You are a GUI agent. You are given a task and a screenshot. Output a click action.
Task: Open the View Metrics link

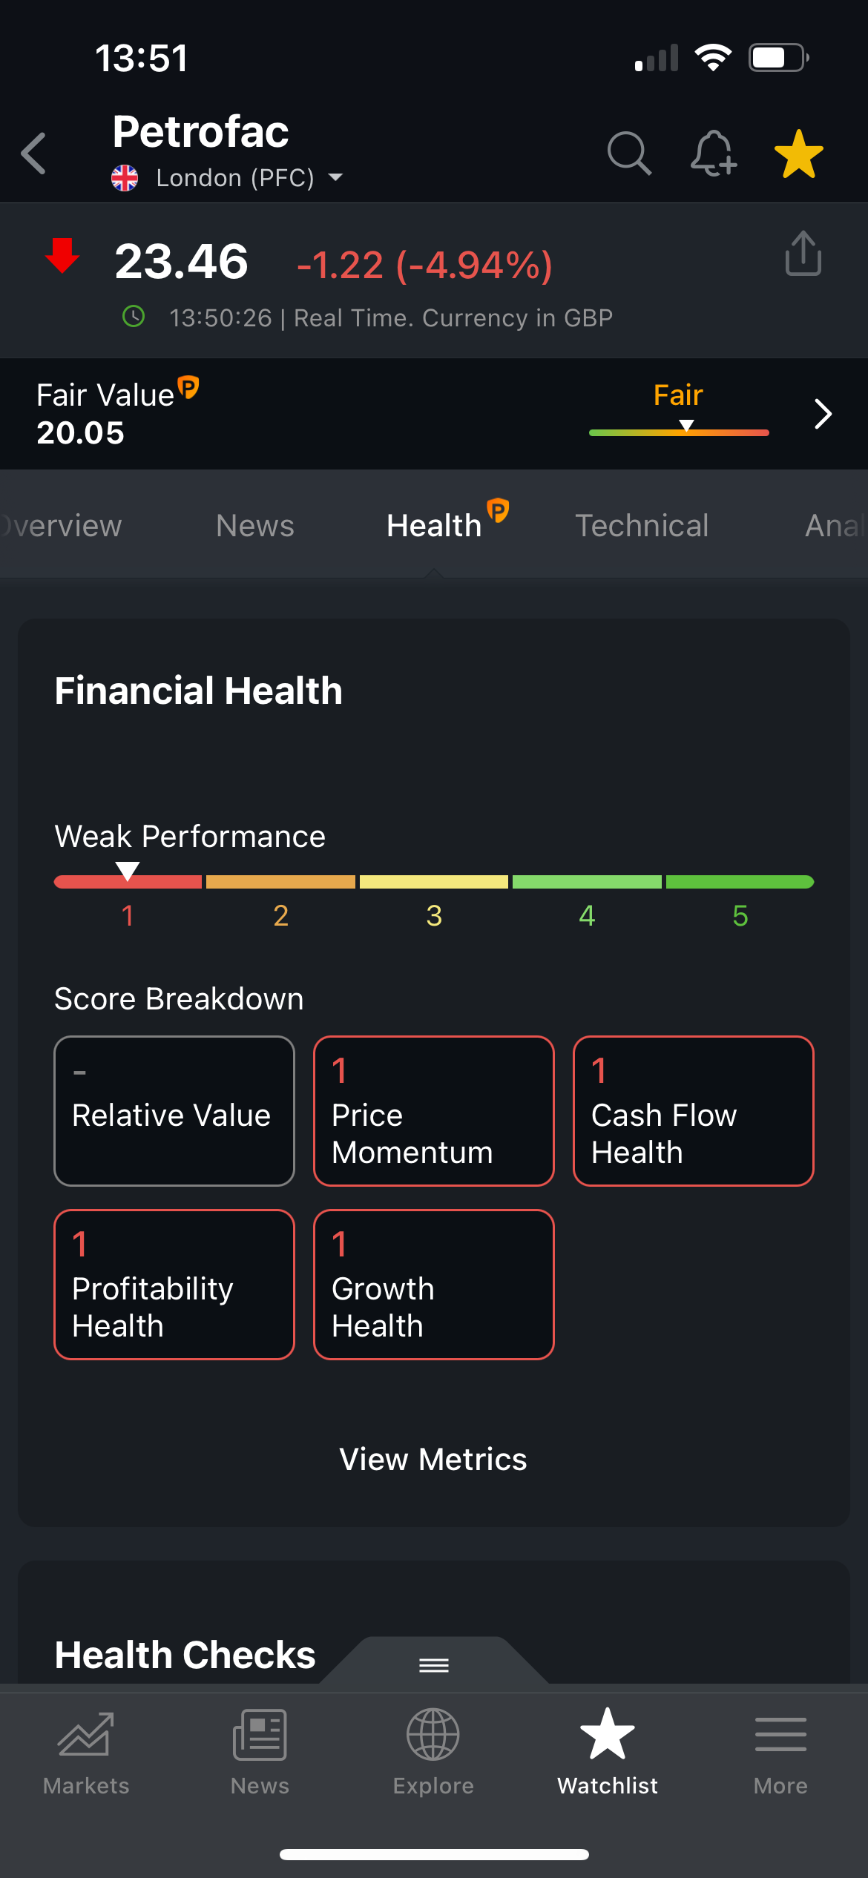(433, 1459)
